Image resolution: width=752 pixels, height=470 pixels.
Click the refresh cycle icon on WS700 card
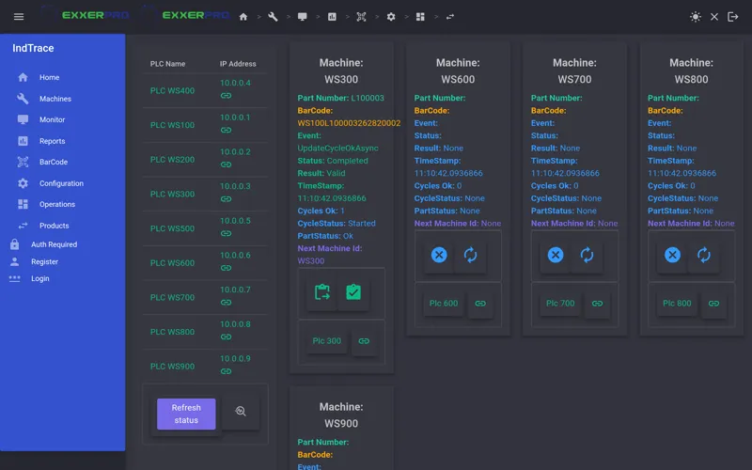[x=587, y=255]
